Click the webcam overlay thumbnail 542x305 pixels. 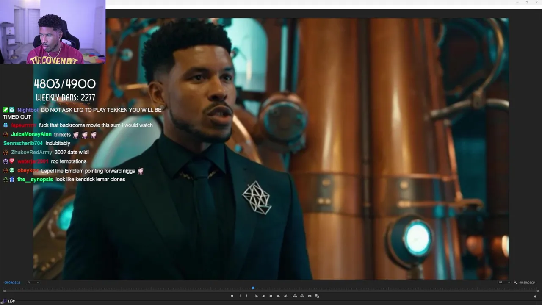(x=53, y=32)
